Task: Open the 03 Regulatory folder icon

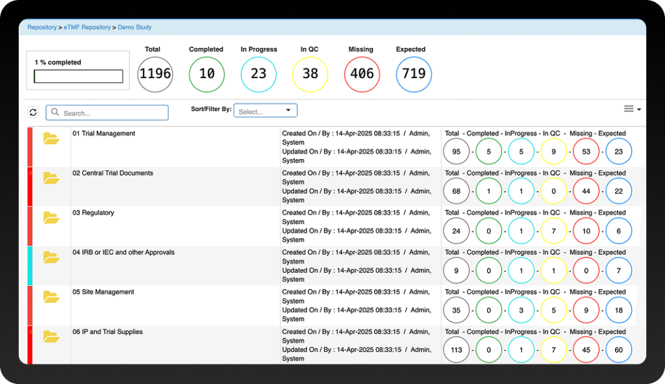Action: (x=51, y=218)
